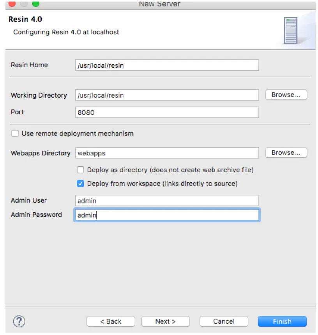Click the Admin Password label
The image size is (318, 335).
(36, 214)
